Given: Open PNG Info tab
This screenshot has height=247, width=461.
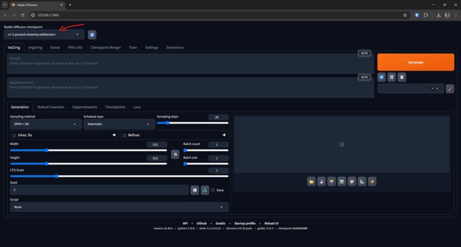Looking at the screenshot, I should click(x=75, y=47).
